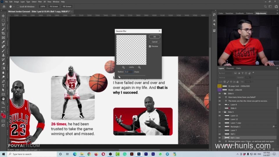Image resolution: width=279 pixels, height=157 pixels.
Task: Select the Dodge tool
Action: (3, 77)
